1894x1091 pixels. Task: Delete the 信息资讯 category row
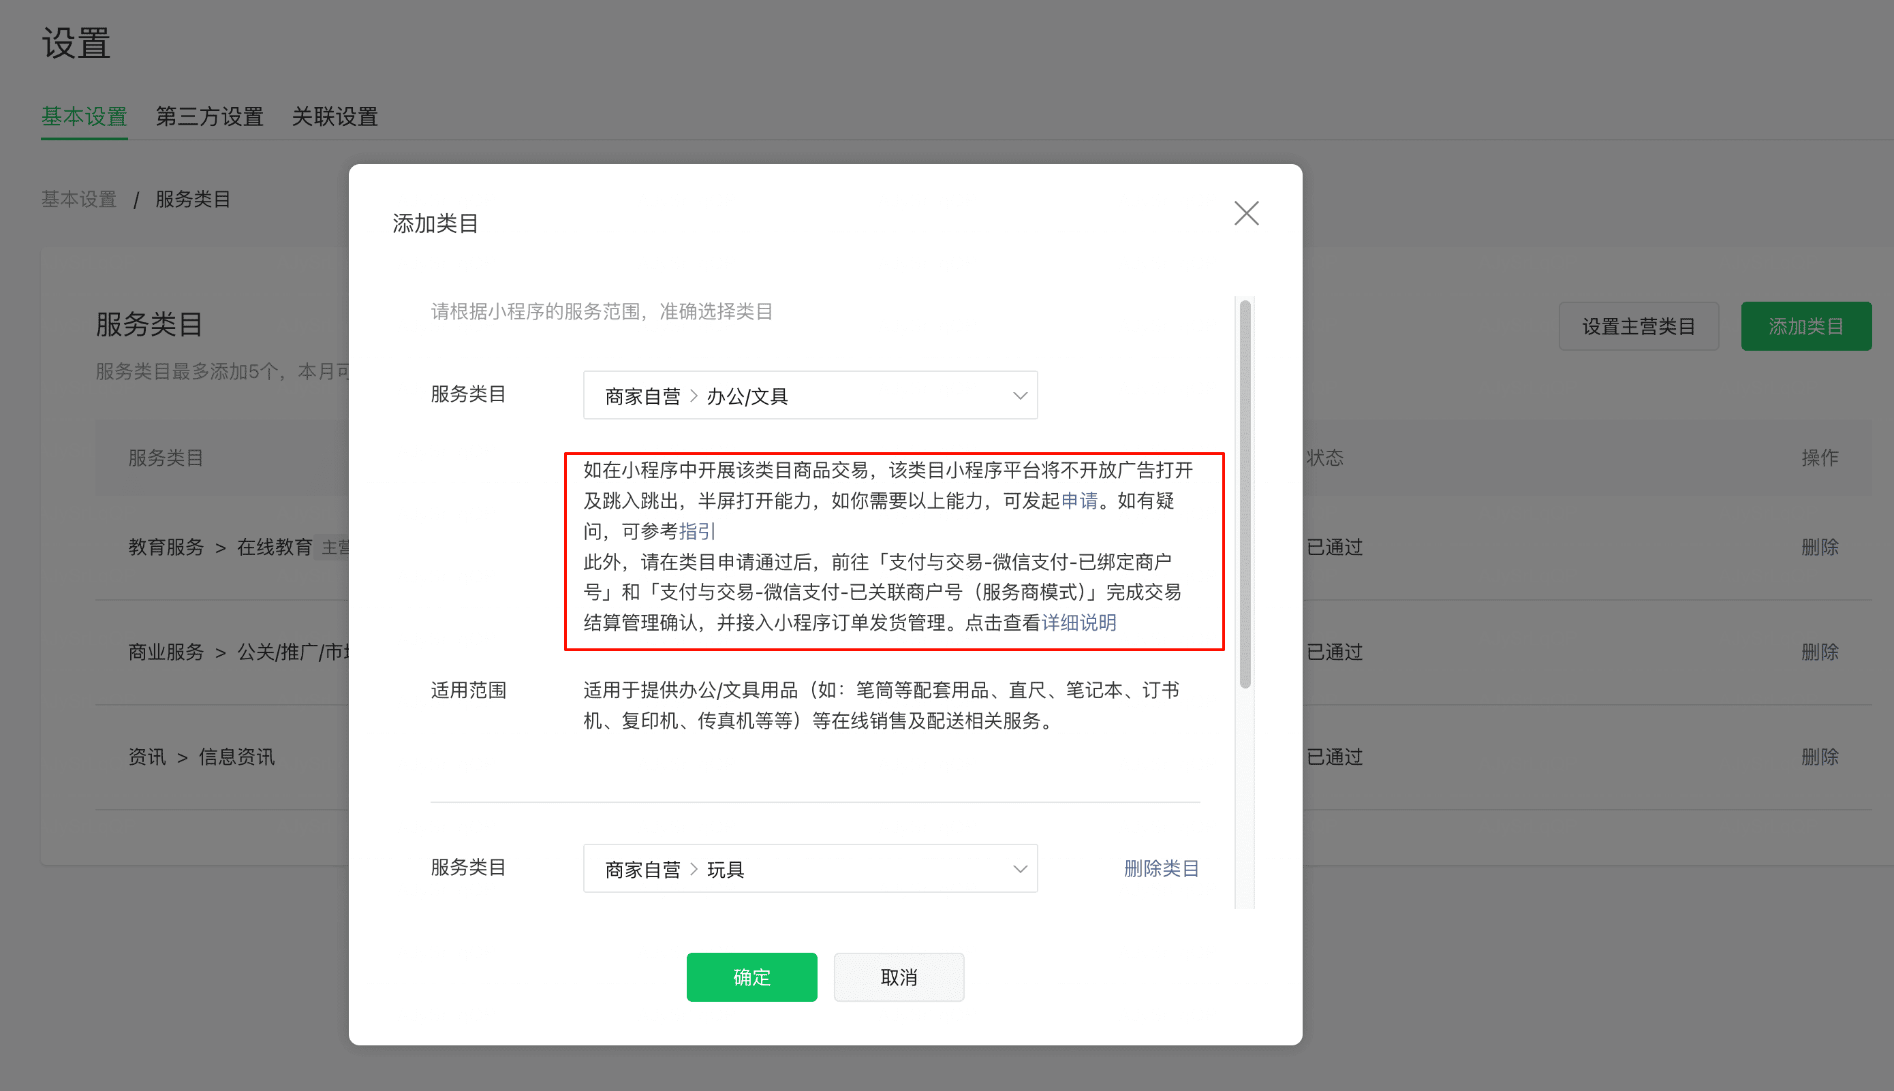point(1819,757)
